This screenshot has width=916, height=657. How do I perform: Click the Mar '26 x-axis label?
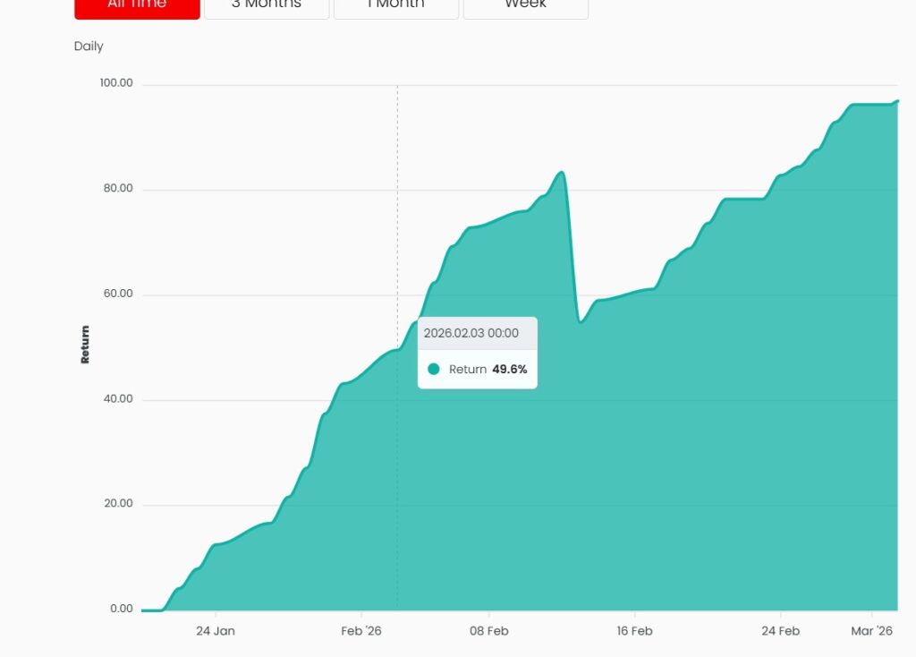pos(871,631)
